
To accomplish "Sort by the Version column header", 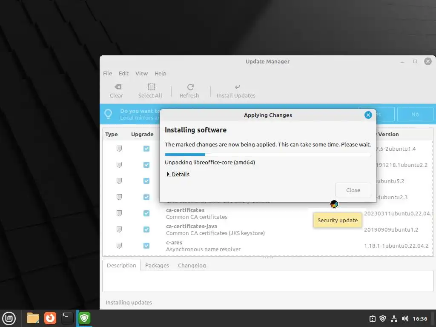I will [388, 134].
